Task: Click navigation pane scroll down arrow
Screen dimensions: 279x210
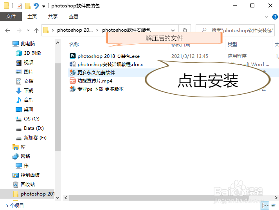Action: pyautogui.click(x=58, y=198)
